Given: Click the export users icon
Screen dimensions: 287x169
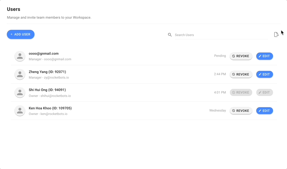Looking at the screenshot, I should tap(276, 34).
